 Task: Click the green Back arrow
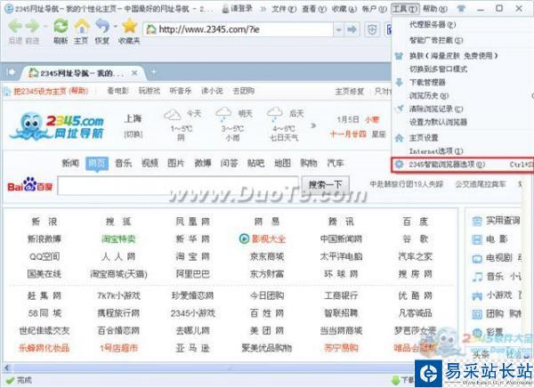pyautogui.click(x=15, y=26)
